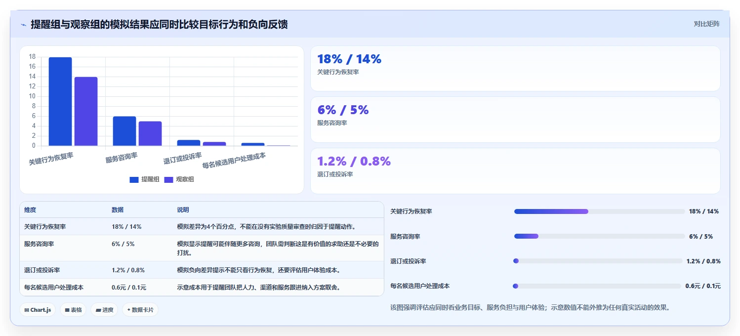Click the 数据 column header

pyautogui.click(x=118, y=210)
